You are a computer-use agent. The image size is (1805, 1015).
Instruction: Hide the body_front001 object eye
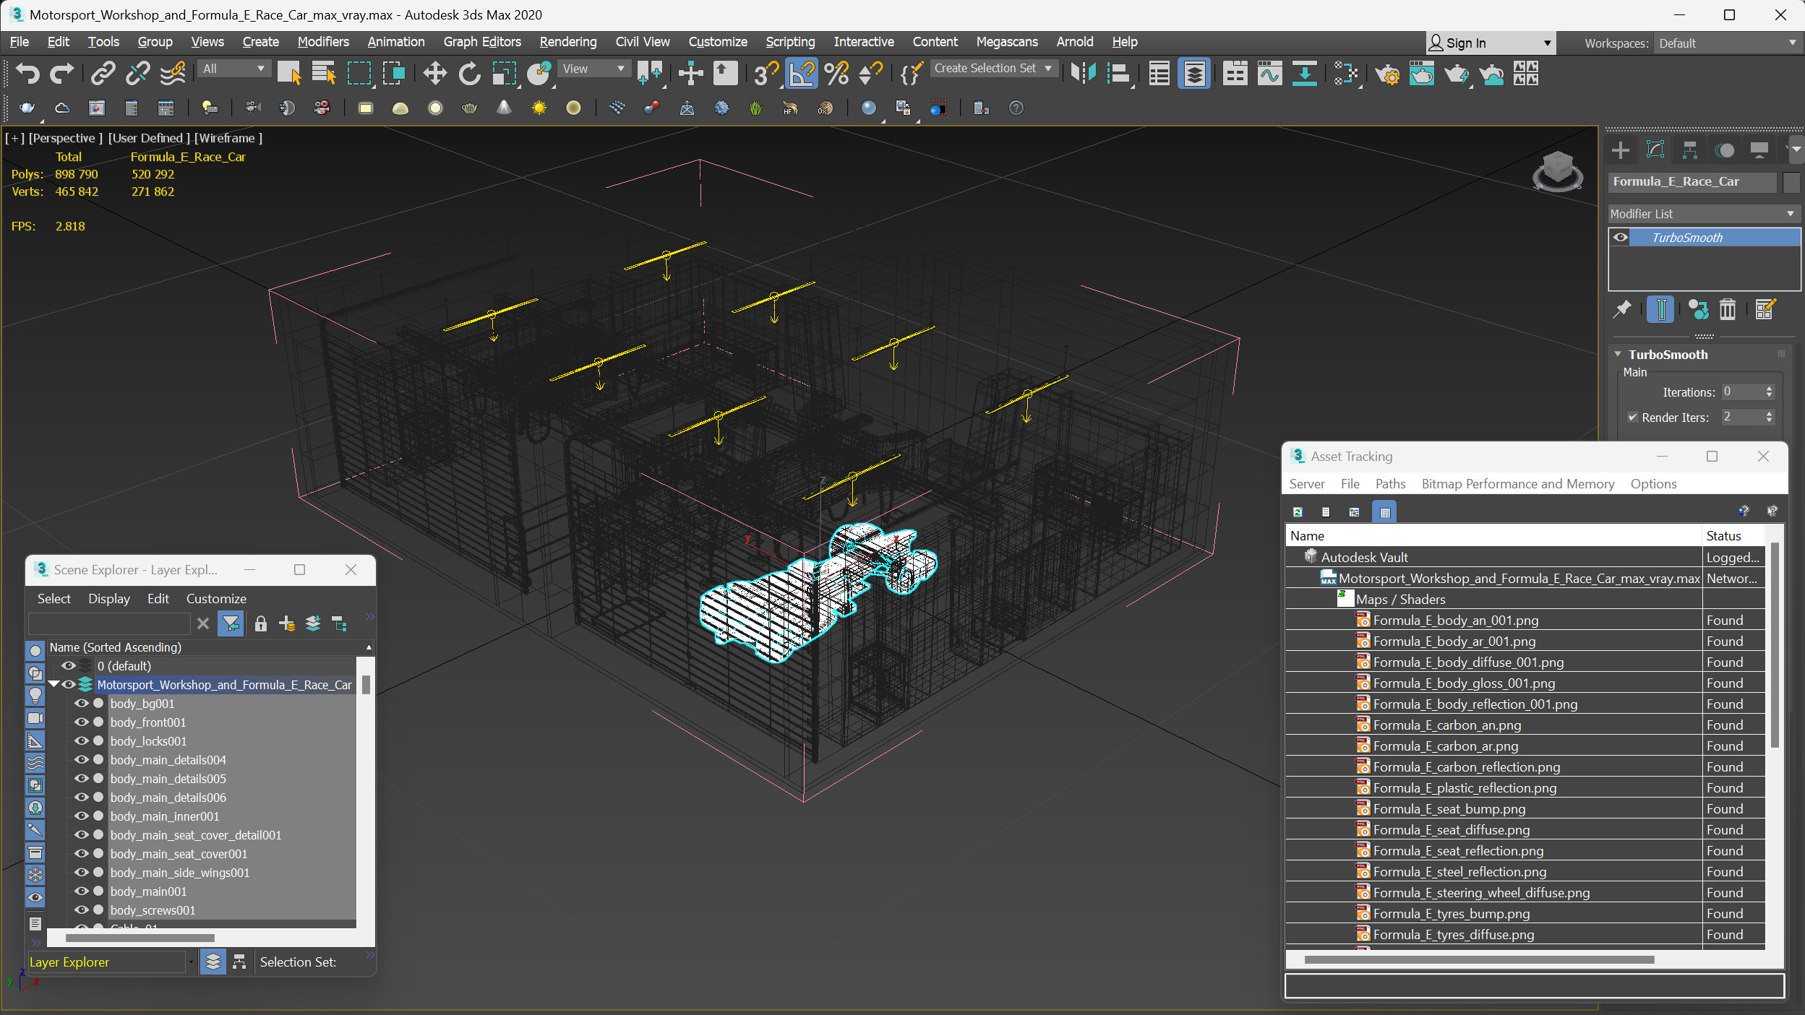pyautogui.click(x=82, y=722)
